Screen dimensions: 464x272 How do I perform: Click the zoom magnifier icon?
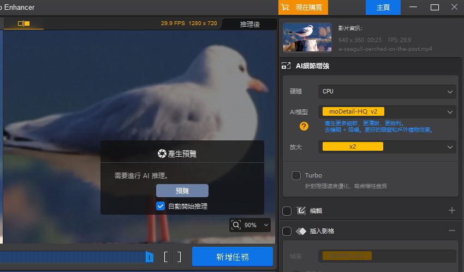pyautogui.click(x=236, y=225)
